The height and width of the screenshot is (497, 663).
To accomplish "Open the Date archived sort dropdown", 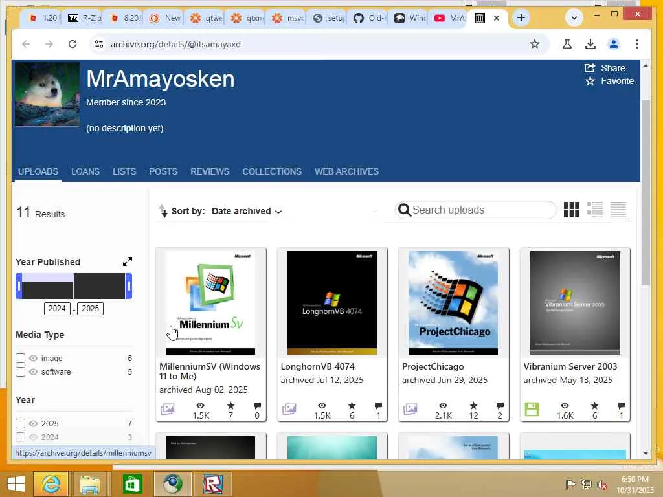I will (247, 211).
